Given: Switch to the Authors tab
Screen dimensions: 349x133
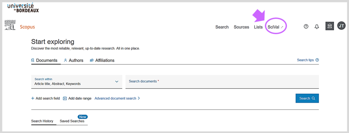Looking at the screenshot, I should (73, 60).
